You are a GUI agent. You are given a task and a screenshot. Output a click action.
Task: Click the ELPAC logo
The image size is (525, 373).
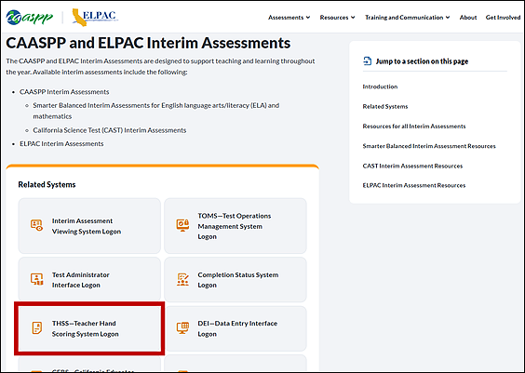(x=95, y=17)
